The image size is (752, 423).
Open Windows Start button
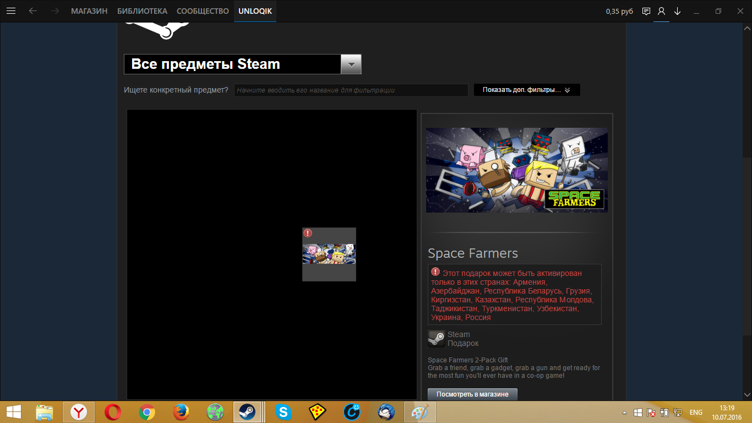[14, 412]
